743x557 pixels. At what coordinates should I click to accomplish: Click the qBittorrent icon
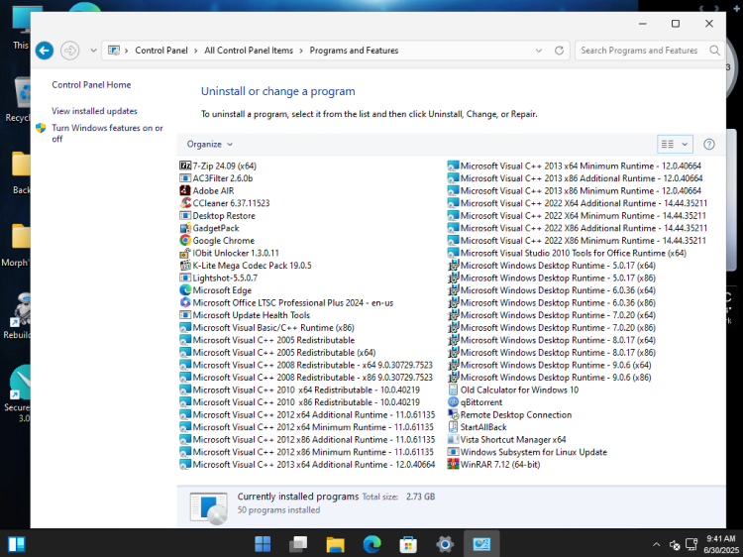(x=453, y=402)
